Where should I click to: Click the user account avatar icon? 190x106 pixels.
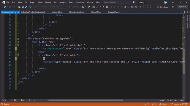[165, 2]
